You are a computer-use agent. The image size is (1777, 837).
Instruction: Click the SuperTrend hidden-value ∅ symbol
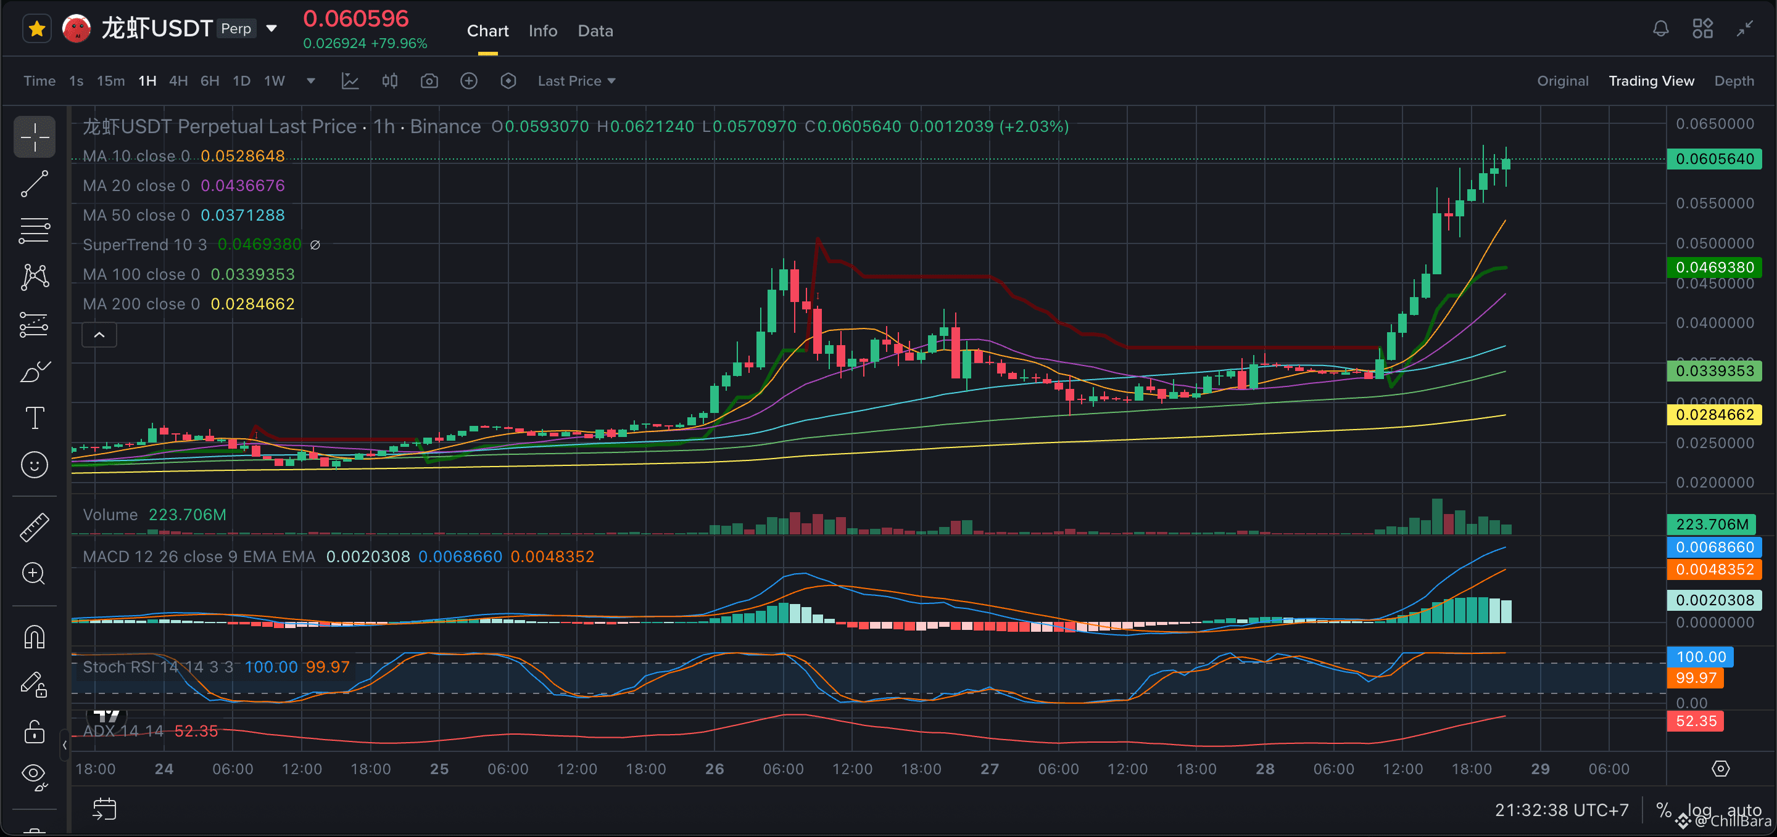(315, 245)
